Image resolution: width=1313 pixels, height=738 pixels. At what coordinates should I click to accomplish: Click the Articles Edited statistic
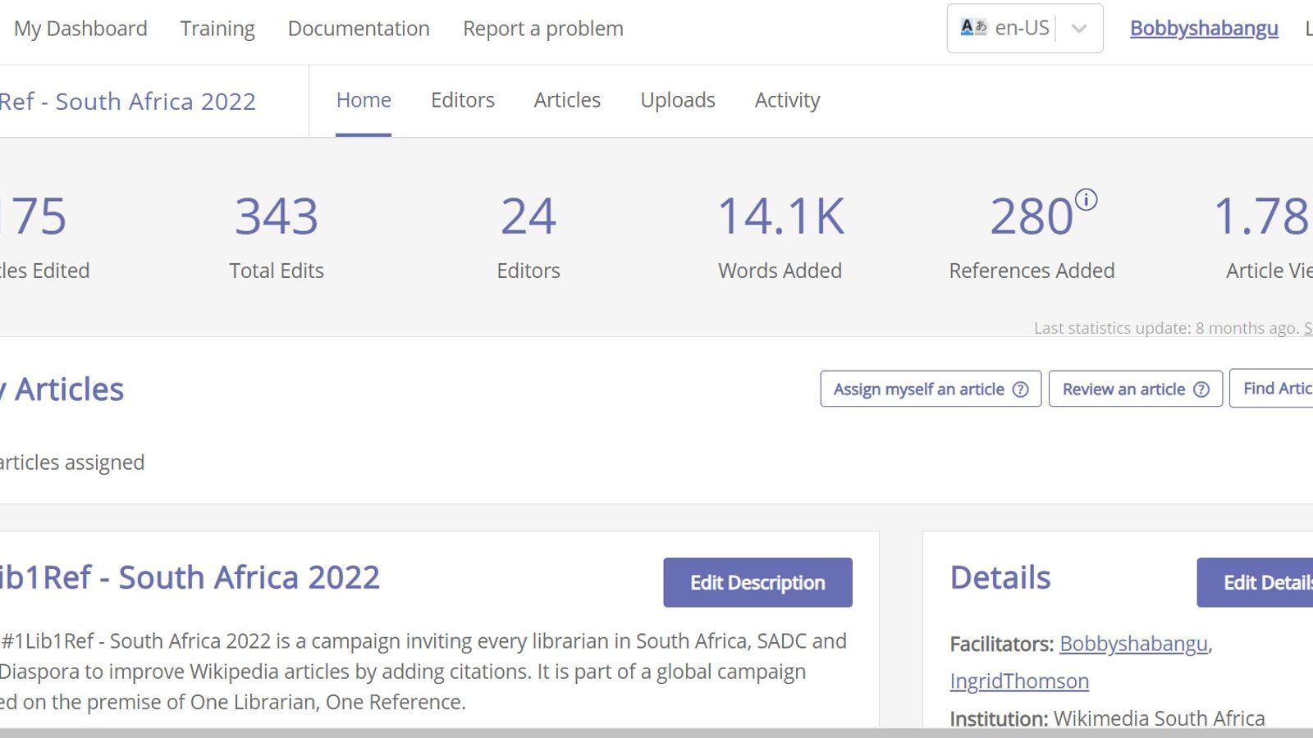click(44, 237)
